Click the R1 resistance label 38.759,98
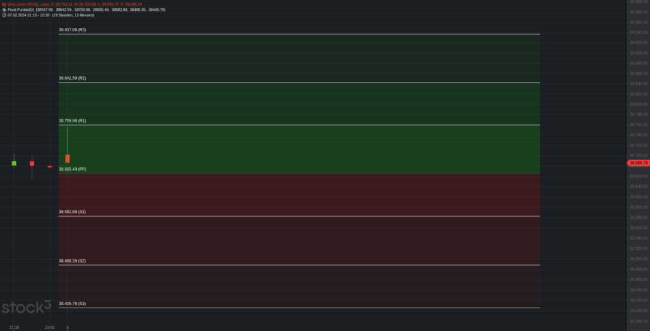650x331 pixels. (x=72, y=121)
